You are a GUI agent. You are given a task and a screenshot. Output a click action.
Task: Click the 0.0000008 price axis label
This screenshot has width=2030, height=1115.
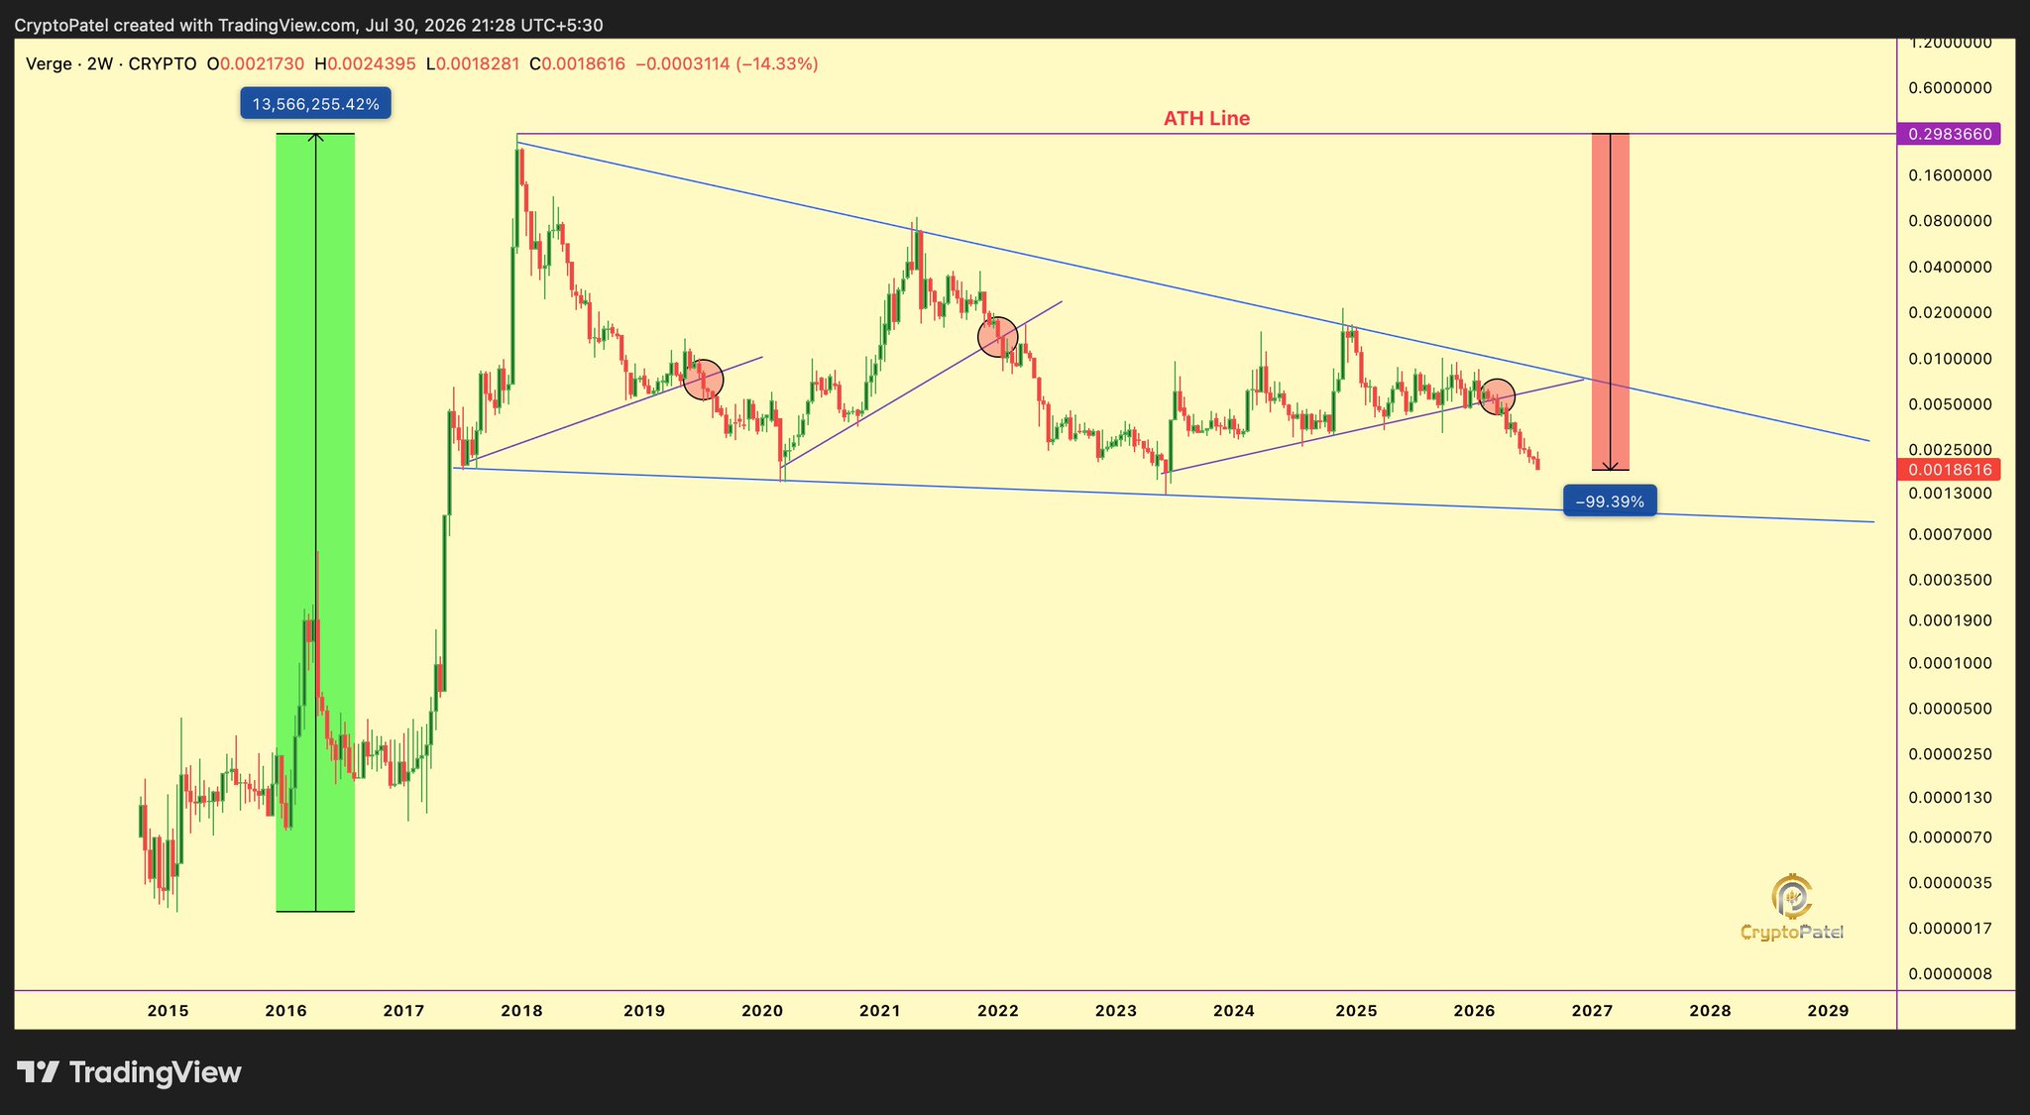pos(1950,973)
